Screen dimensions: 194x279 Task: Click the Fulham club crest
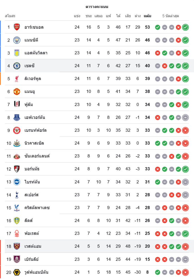point(17,104)
